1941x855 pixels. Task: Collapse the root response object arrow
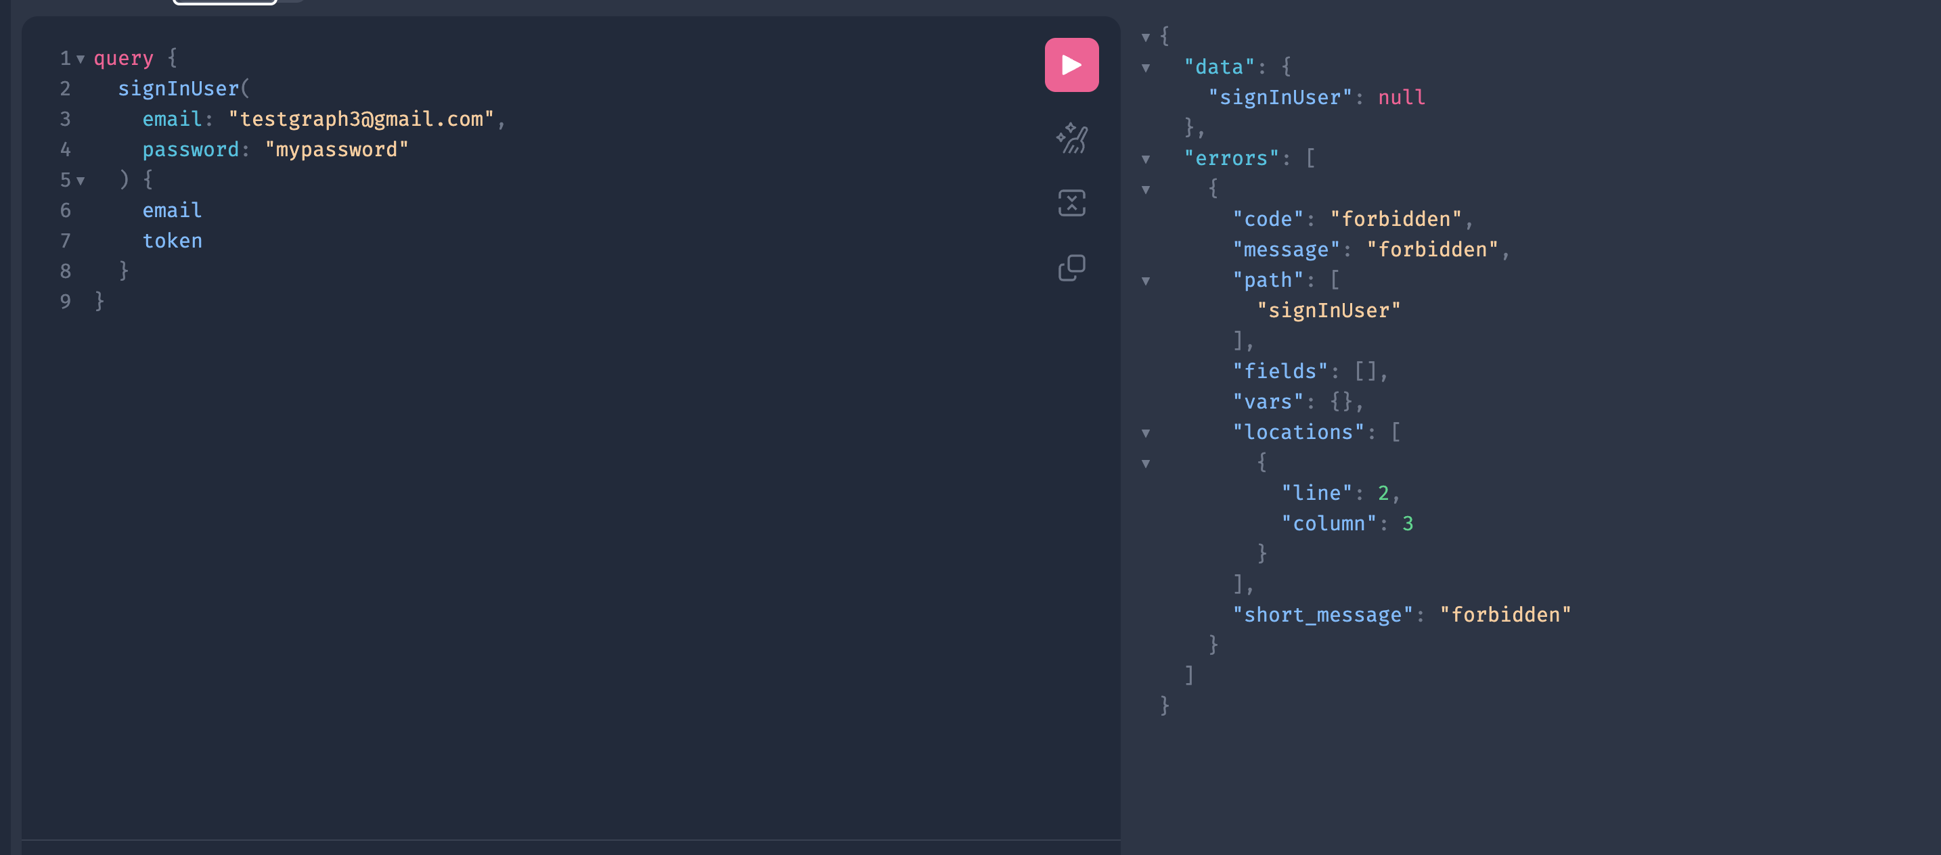point(1145,37)
